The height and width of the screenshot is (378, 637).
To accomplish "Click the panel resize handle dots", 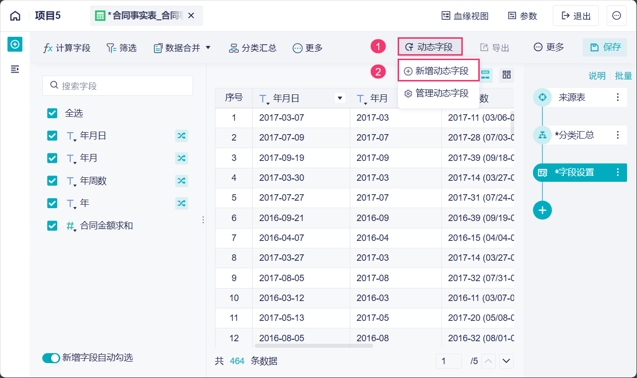I will tap(203, 220).
